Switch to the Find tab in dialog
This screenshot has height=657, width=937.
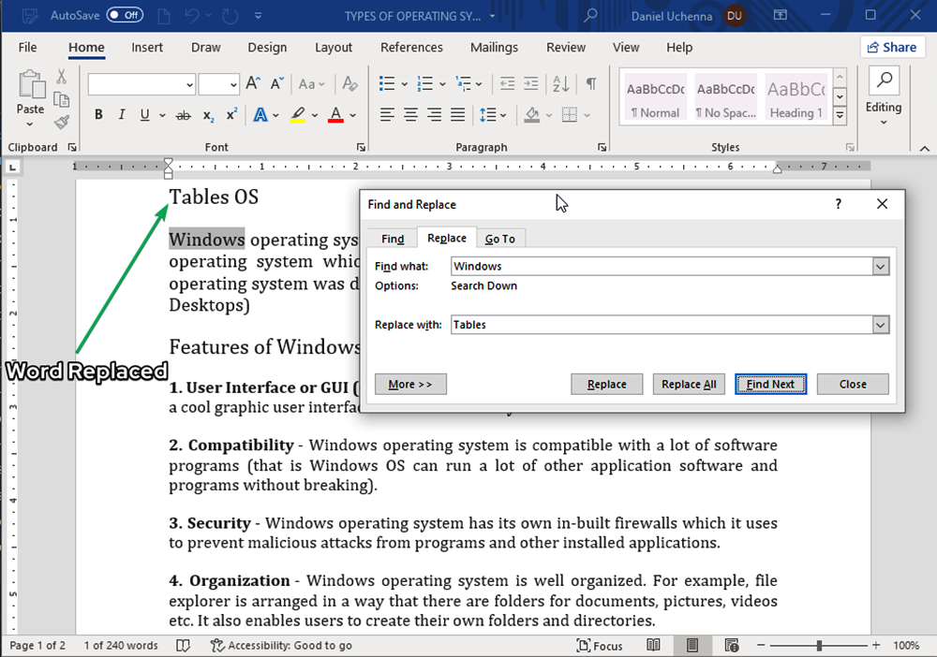pyautogui.click(x=393, y=239)
